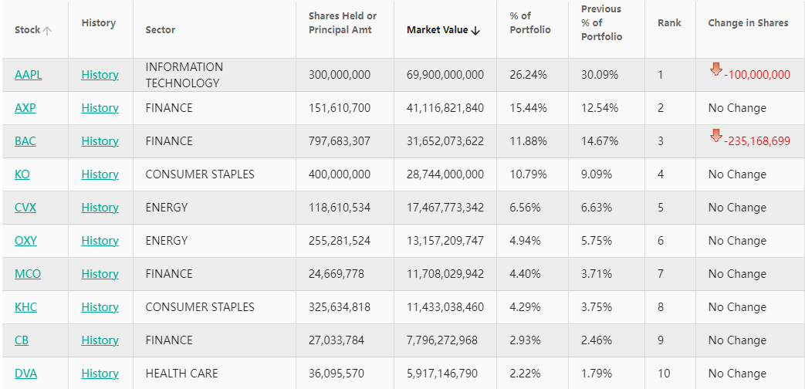
Task: Click the Previous % of Portfolio header
Action: coord(602,23)
